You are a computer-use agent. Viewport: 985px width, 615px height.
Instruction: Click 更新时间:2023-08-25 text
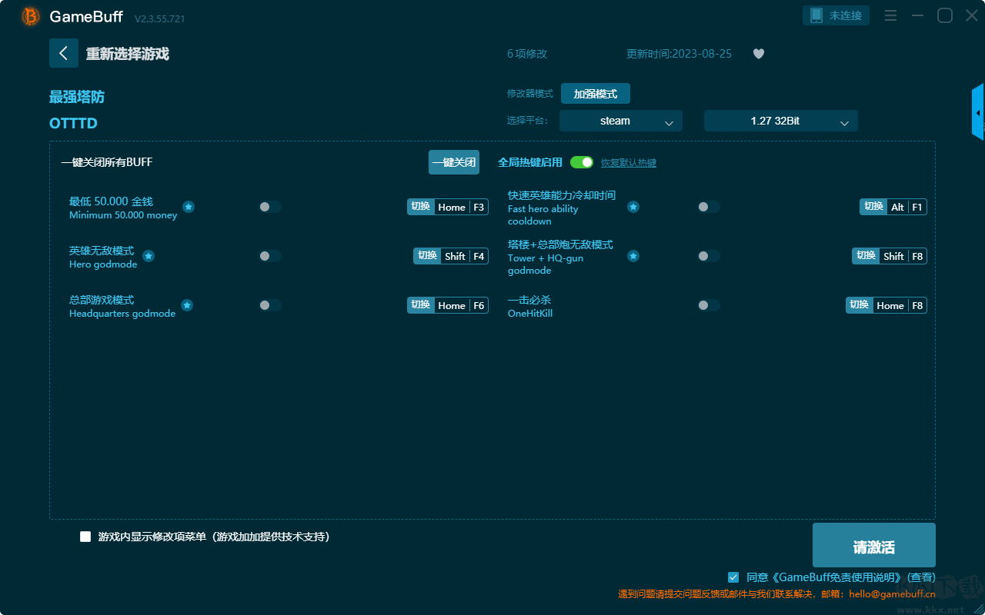click(679, 54)
